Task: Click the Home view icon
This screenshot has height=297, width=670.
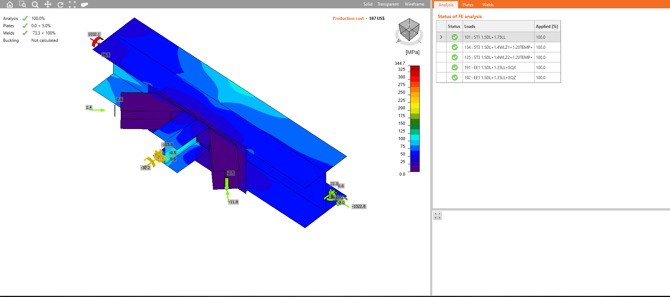Action: [10, 5]
